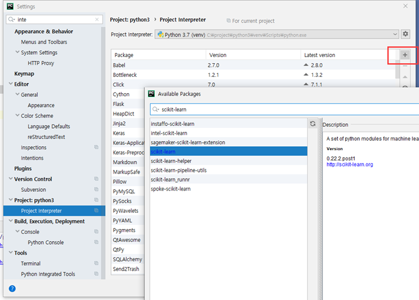
Task: Select scikit-learn-pipeline-utils package
Action: pyautogui.click(x=229, y=170)
